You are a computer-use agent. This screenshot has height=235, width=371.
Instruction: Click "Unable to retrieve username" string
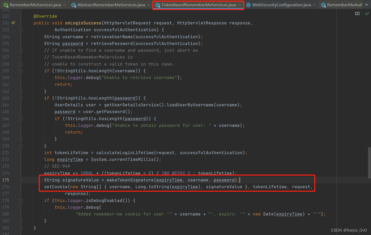click(x=139, y=77)
